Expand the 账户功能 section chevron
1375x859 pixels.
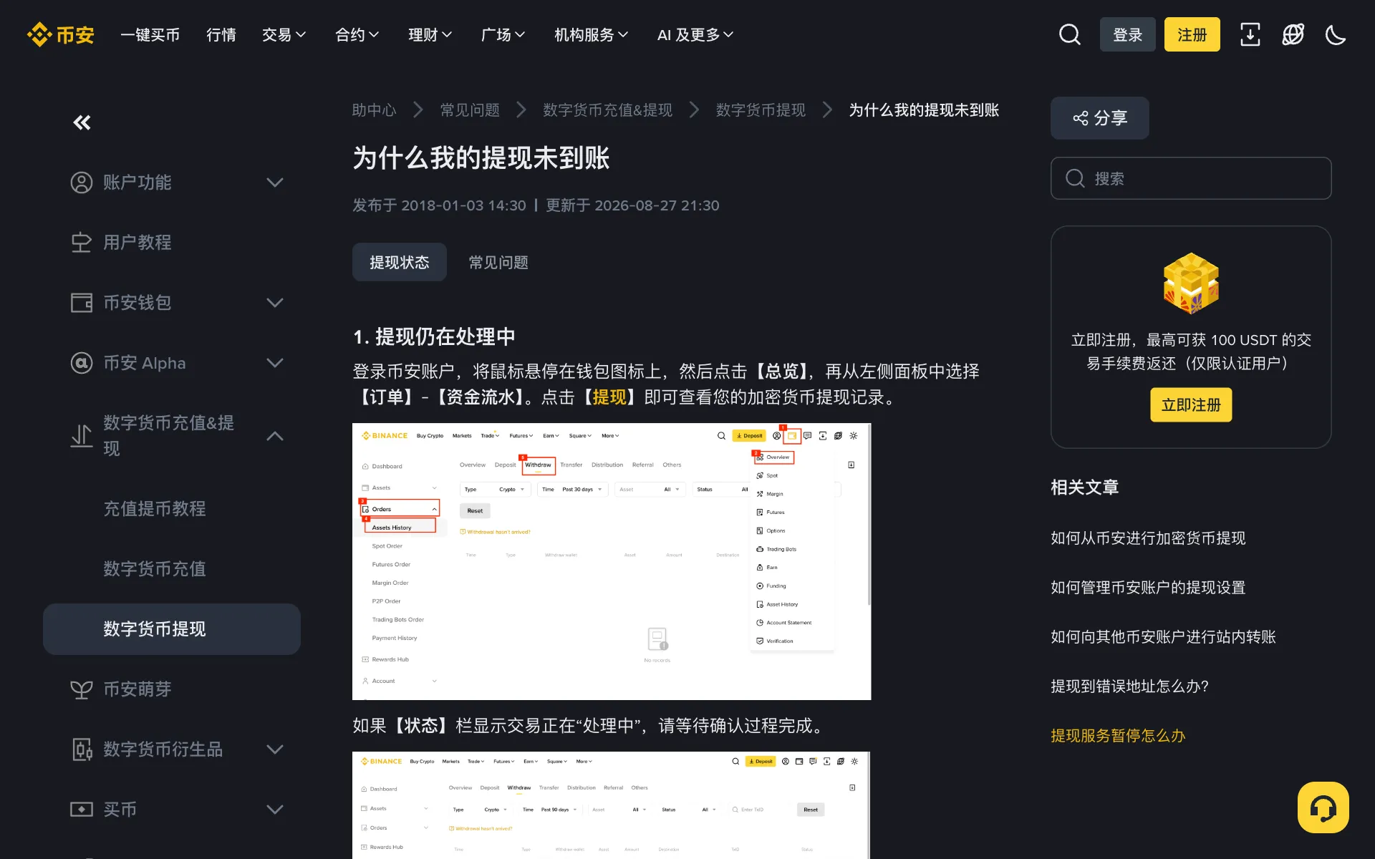pos(275,183)
